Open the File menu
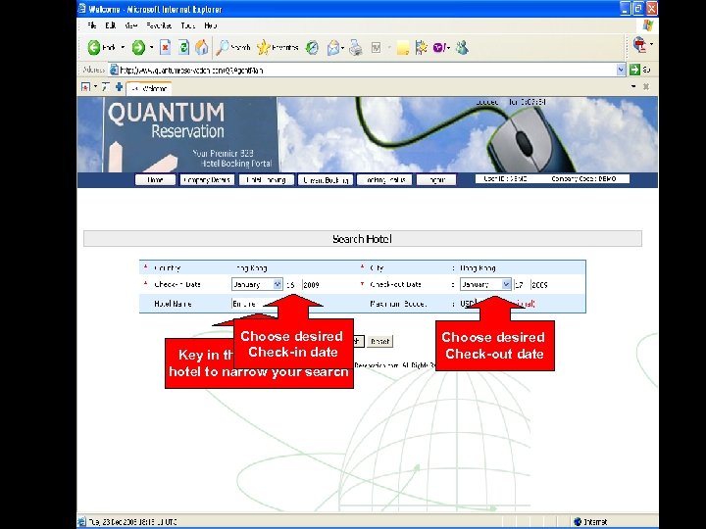706x529 pixels. pyautogui.click(x=92, y=25)
